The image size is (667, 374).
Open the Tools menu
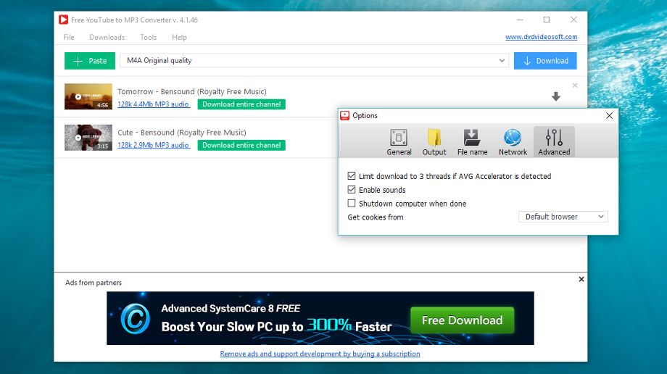(149, 38)
